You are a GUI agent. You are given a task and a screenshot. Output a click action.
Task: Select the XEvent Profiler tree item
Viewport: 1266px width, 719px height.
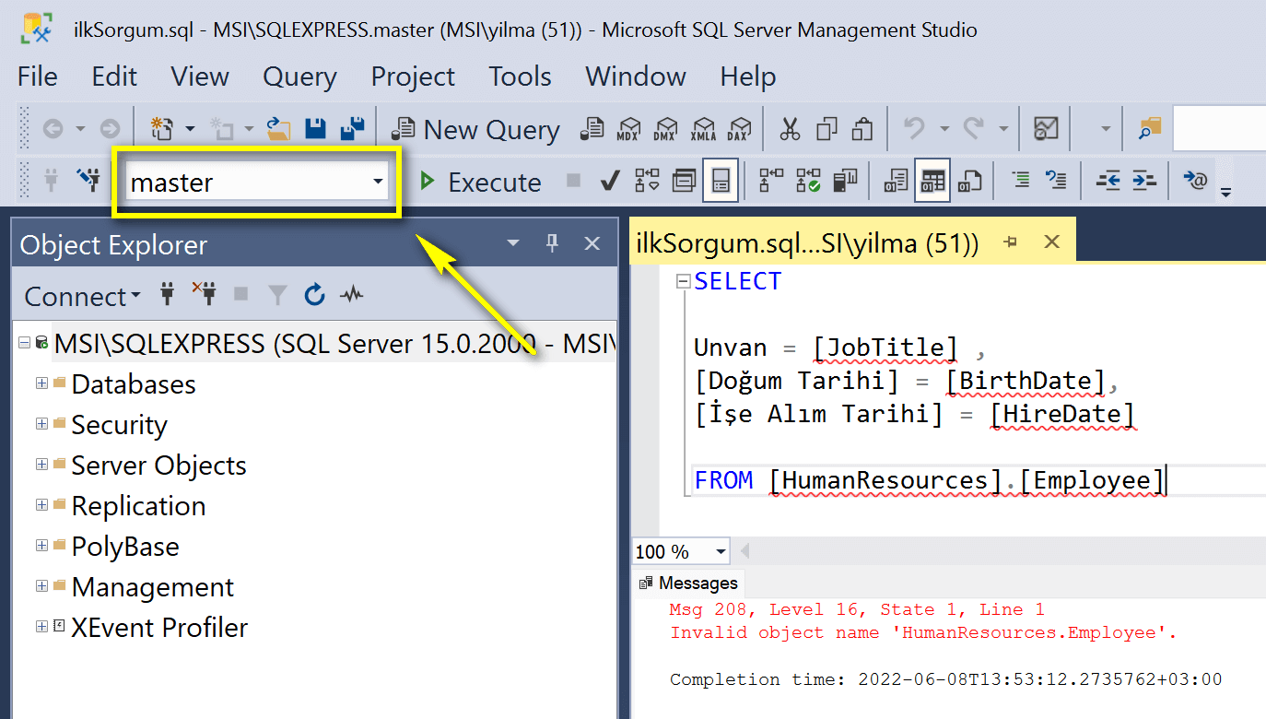click(x=159, y=628)
